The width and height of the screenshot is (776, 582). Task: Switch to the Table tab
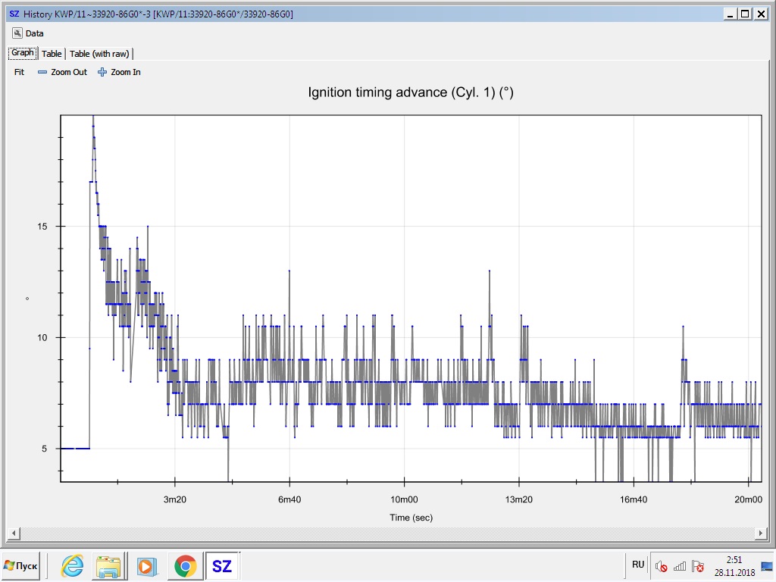pyautogui.click(x=52, y=54)
